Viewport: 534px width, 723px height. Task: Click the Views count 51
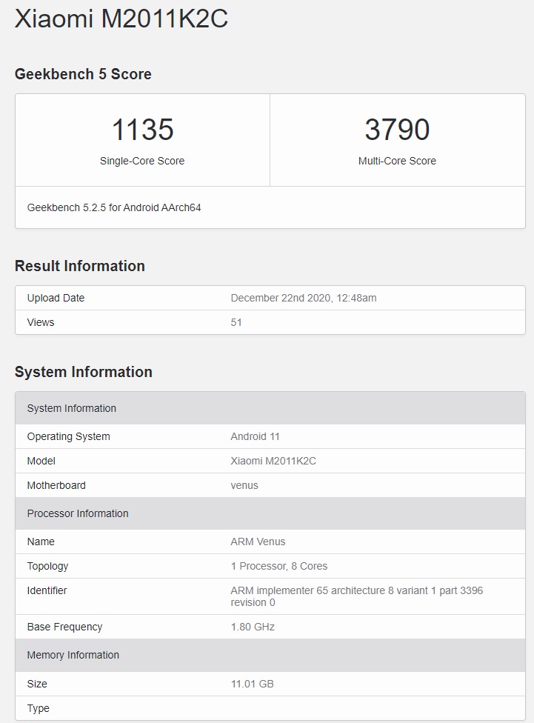pos(236,322)
